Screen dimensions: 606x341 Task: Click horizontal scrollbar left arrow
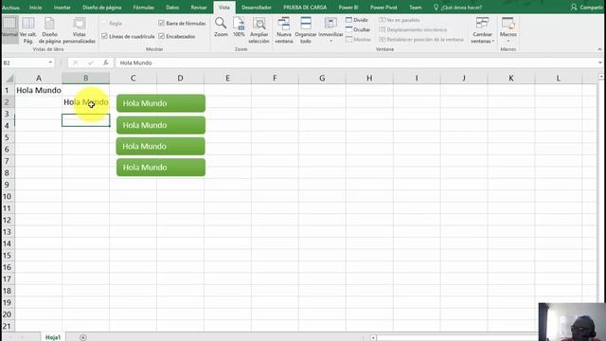(373, 338)
